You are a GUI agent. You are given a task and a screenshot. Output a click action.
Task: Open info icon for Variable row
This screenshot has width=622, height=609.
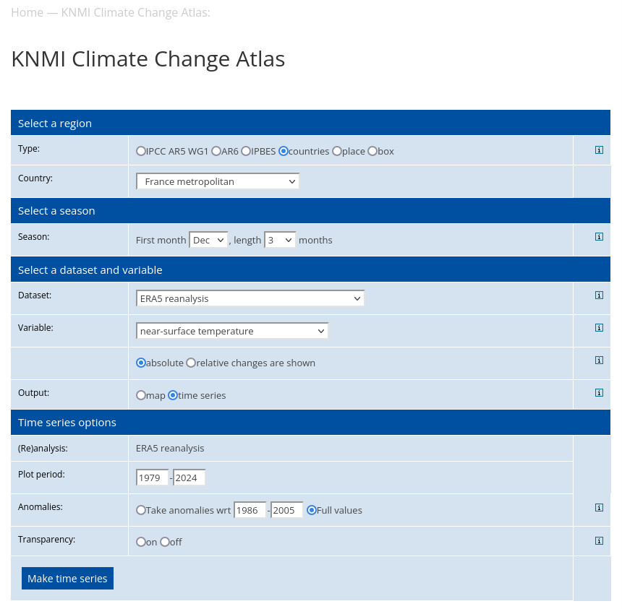tap(599, 328)
